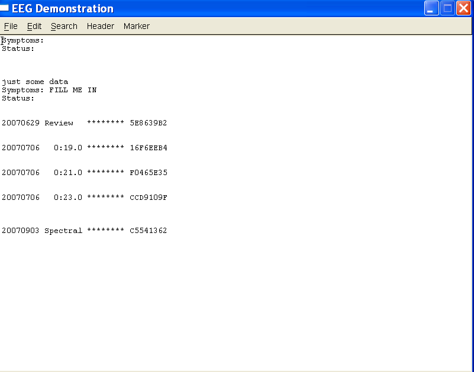This screenshot has height=372, width=474.
Task: Open the Search menu
Action: tap(64, 26)
